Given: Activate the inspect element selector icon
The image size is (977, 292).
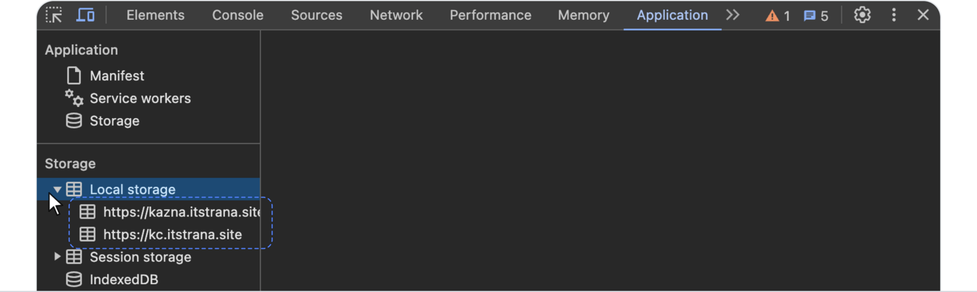Looking at the screenshot, I should click(54, 15).
